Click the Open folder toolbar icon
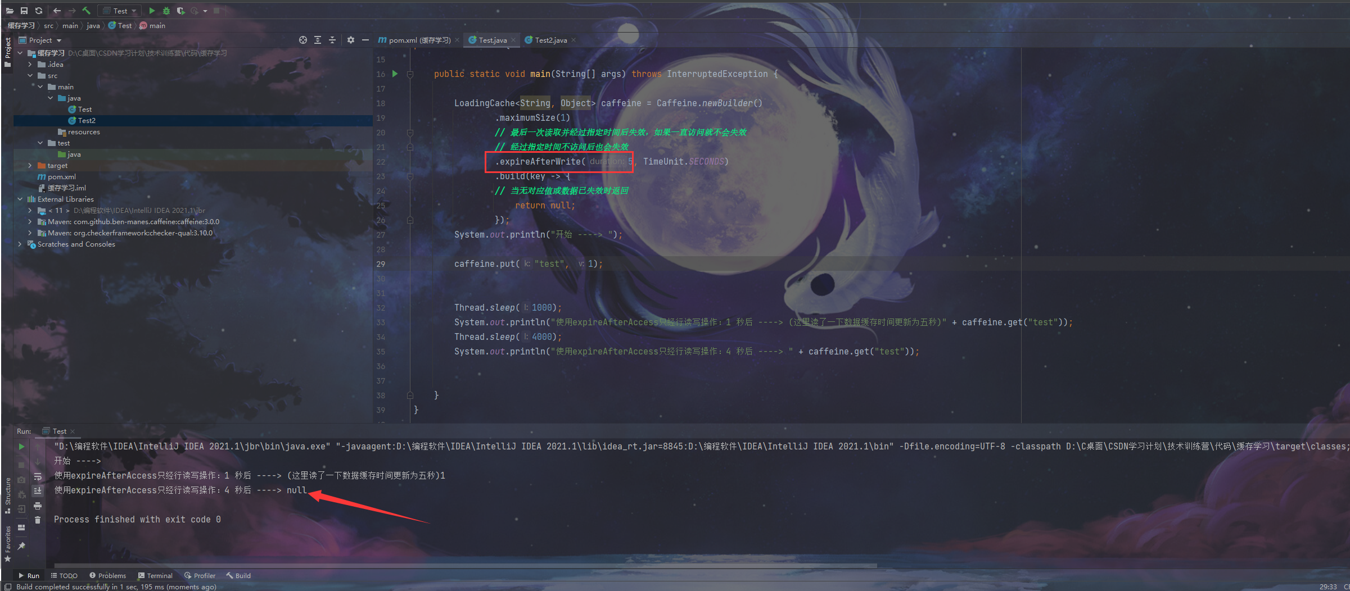This screenshot has width=1350, height=591. coord(10,11)
